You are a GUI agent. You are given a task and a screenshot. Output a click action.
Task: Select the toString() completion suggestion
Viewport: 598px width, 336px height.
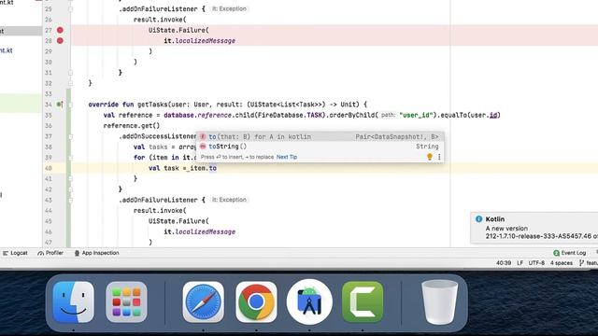click(x=320, y=147)
